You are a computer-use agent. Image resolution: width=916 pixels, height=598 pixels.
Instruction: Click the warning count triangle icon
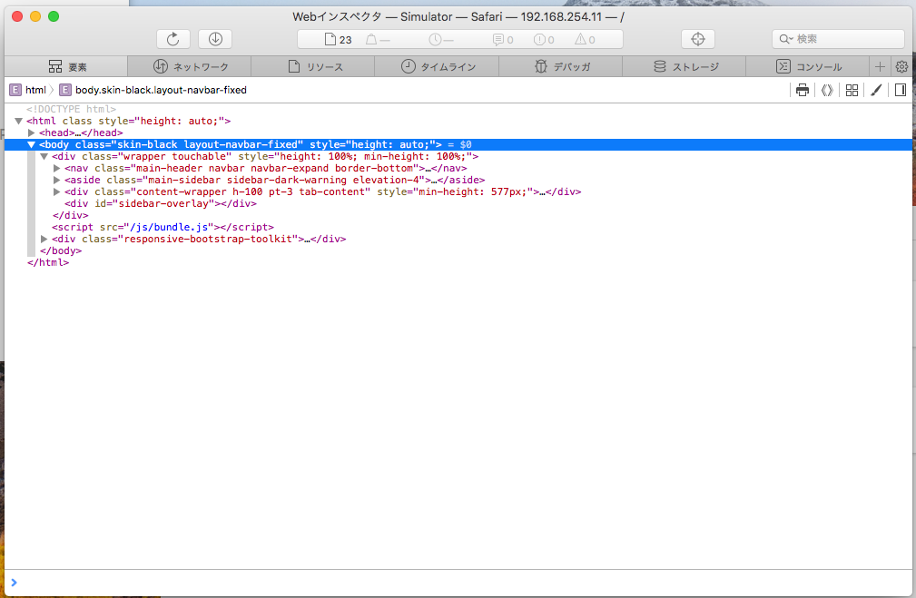pos(580,39)
